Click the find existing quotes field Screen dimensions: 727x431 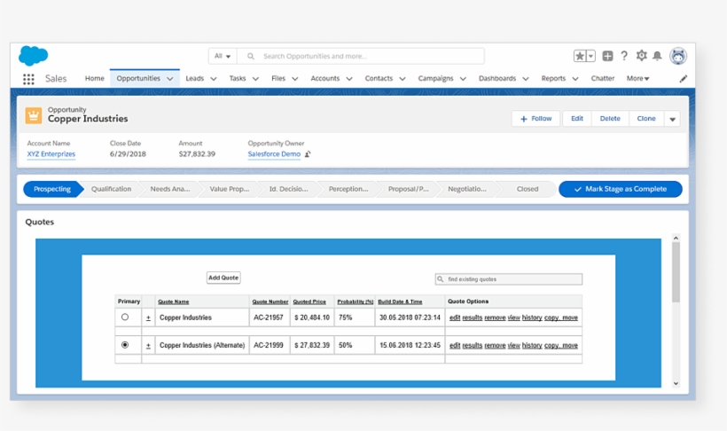pos(509,279)
